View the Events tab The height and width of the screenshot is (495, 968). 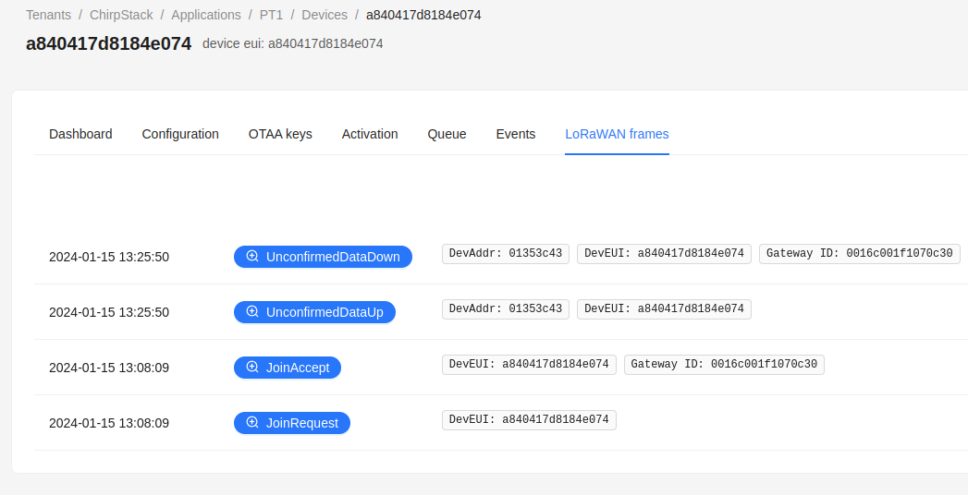click(x=516, y=134)
